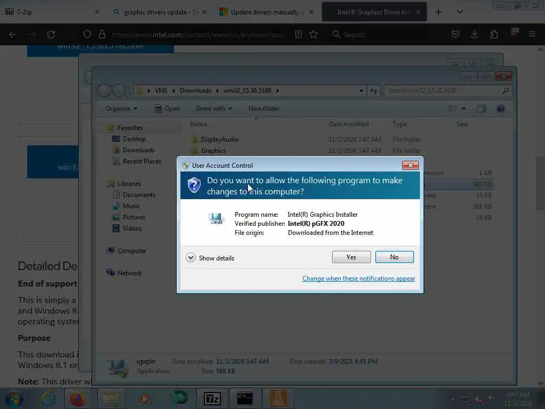Open the Pocket save icon
Viewport: 545px width, 409px height.
click(456, 34)
